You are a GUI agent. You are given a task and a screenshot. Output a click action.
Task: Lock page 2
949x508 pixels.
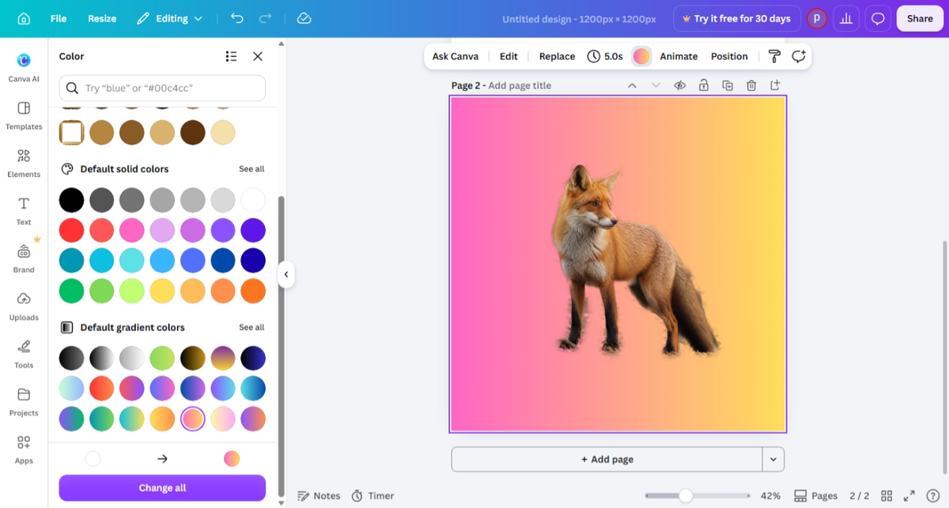coord(703,85)
